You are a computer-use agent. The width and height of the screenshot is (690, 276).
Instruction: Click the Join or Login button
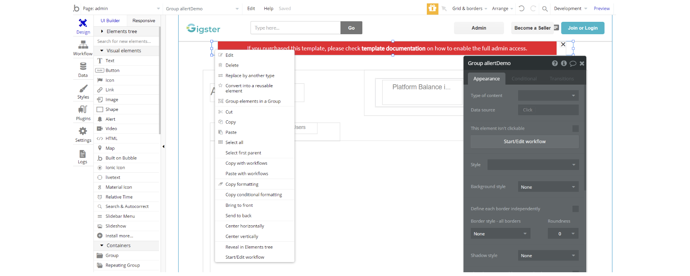(583, 28)
